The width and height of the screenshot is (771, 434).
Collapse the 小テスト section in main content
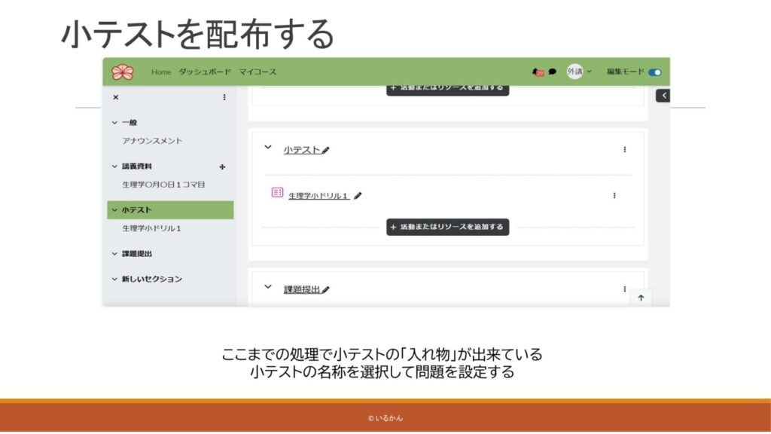pos(267,148)
